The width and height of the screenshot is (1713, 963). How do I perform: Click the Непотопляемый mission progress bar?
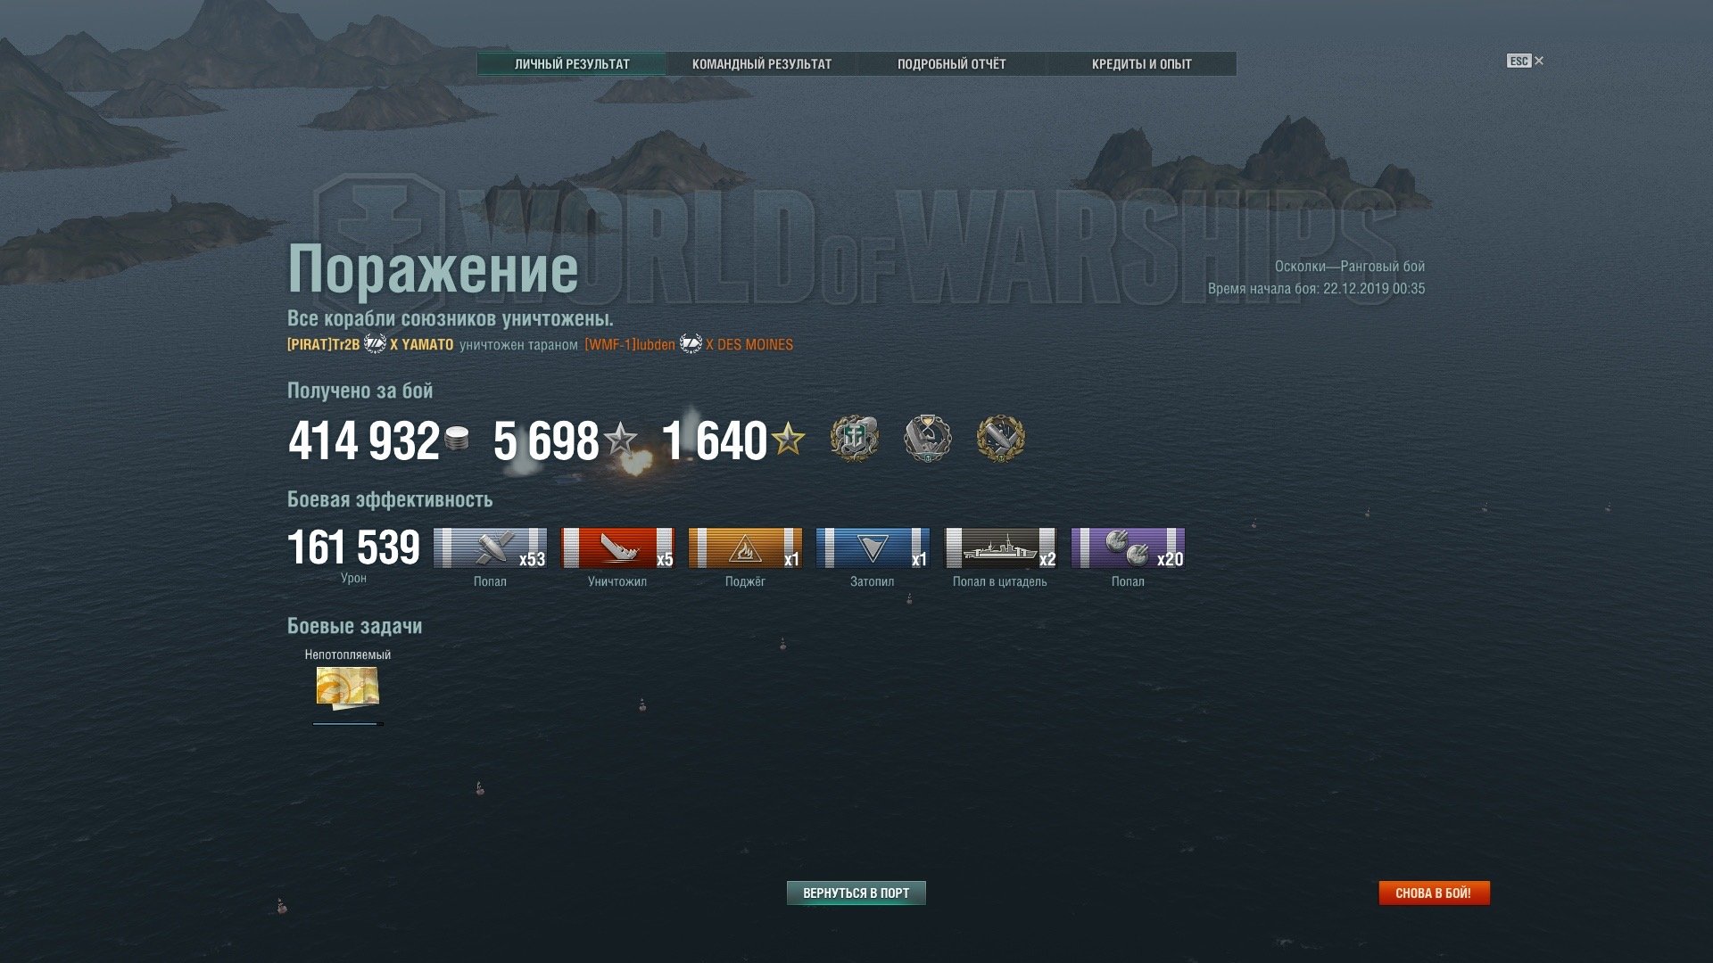click(348, 724)
